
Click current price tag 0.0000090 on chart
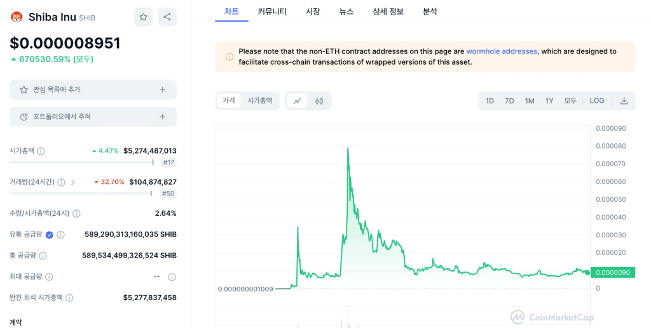pyautogui.click(x=613, y=273)
